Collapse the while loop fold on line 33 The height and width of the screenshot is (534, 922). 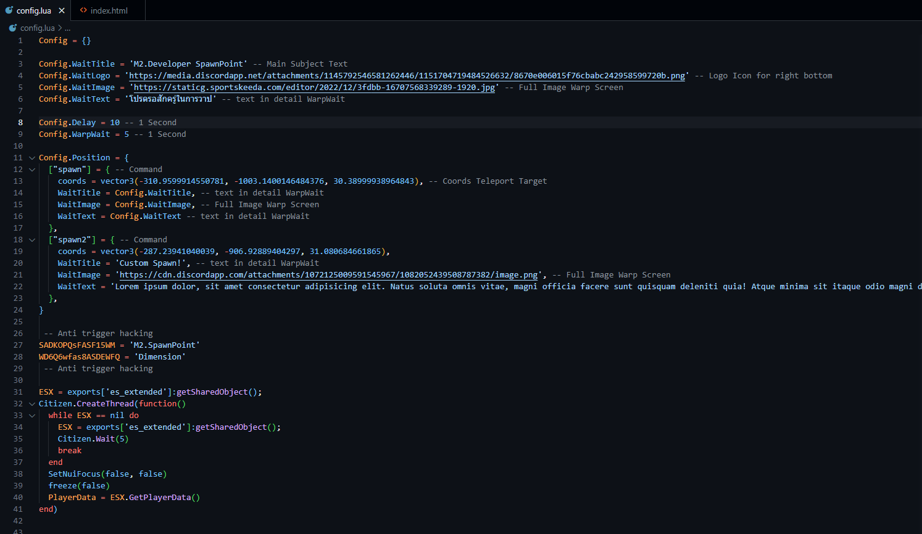[x=32, y=416]
